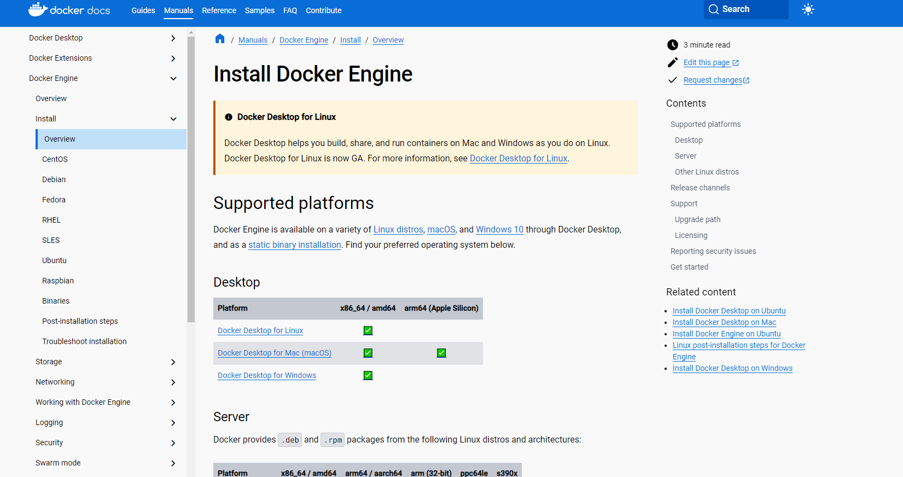Screen dimensions: 903x477
Task: Expand the Docker Extensions sidebar section
Action: pyautogui.click(x=173, y=59)
